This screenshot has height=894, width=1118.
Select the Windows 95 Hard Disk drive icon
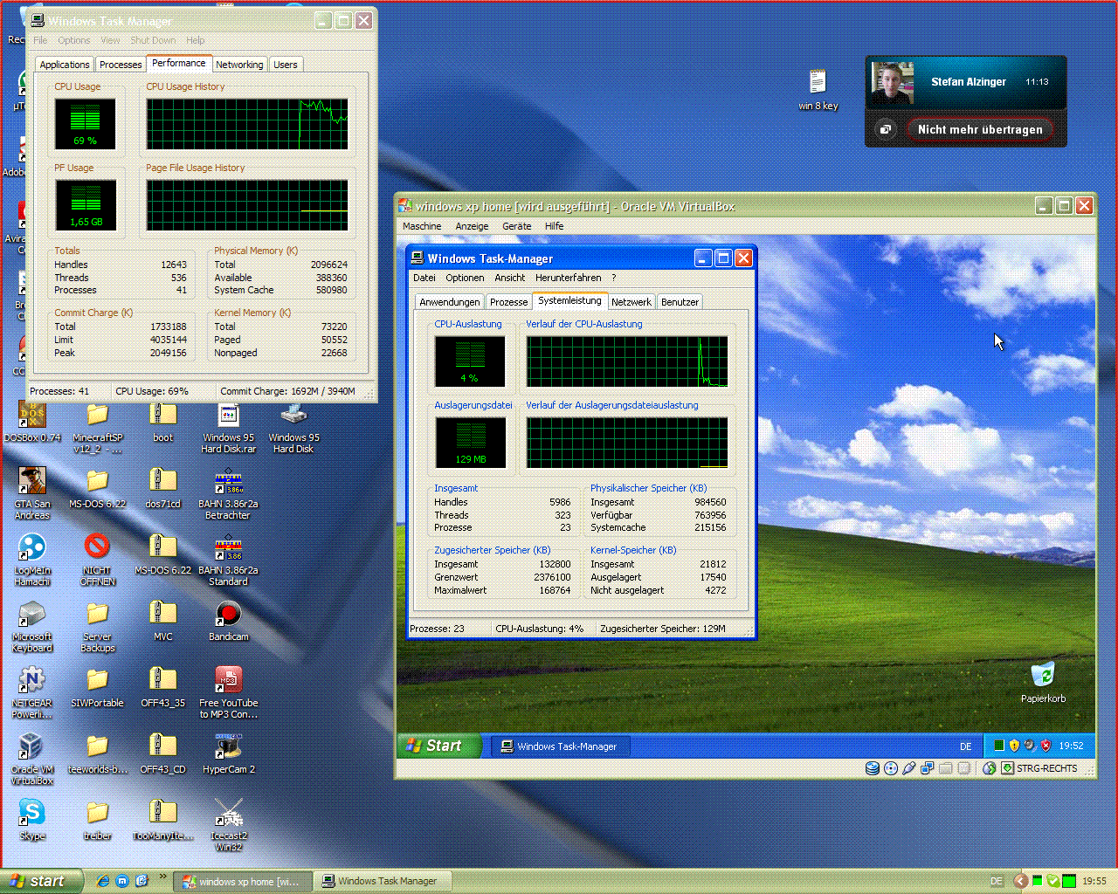click(293, 416)
